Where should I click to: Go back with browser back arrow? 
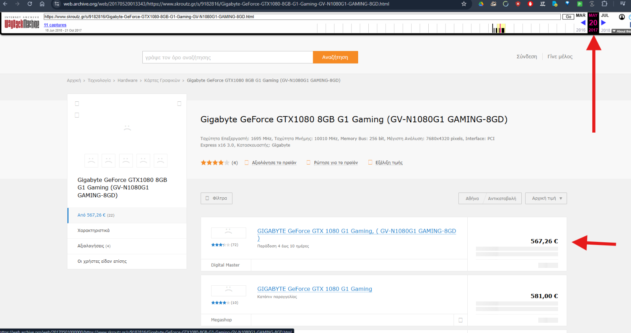(x=6, y=4)
